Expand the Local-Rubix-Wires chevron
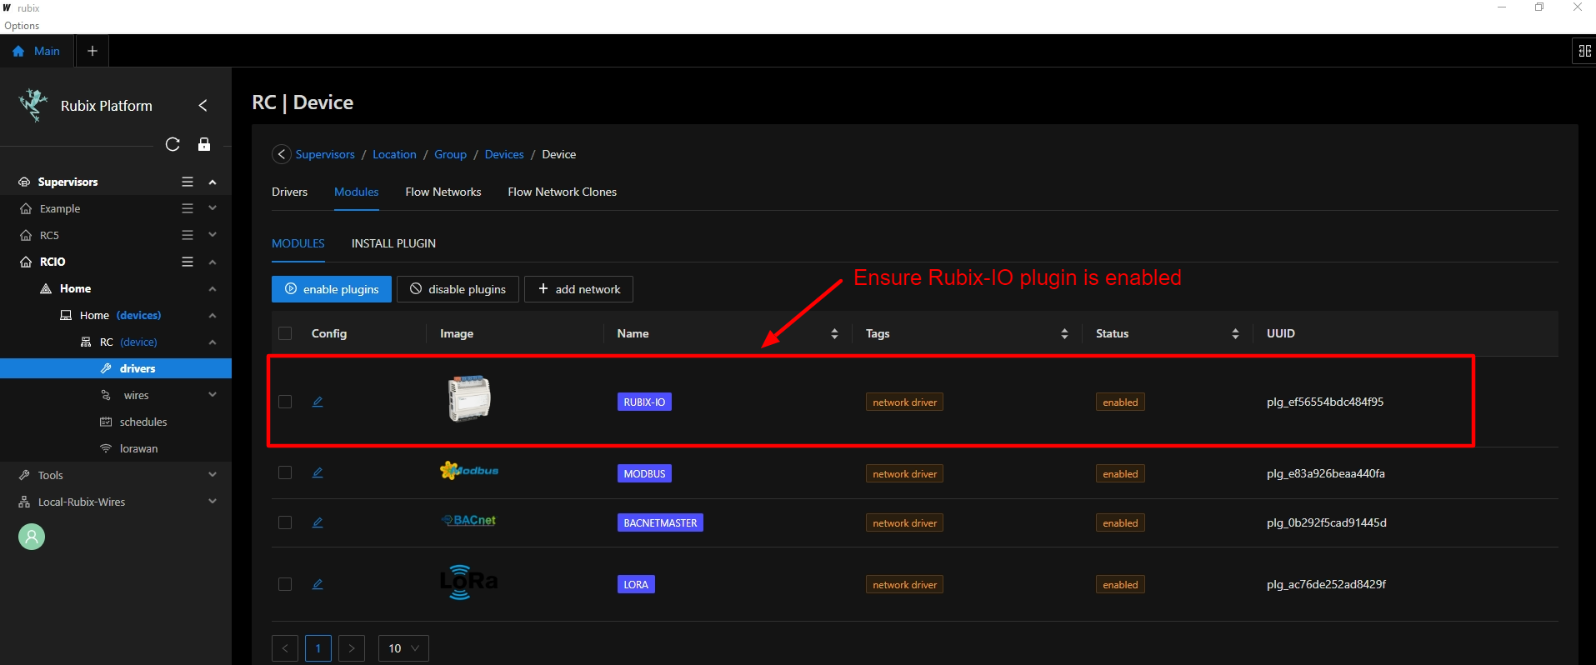 [x=213, y=502]
